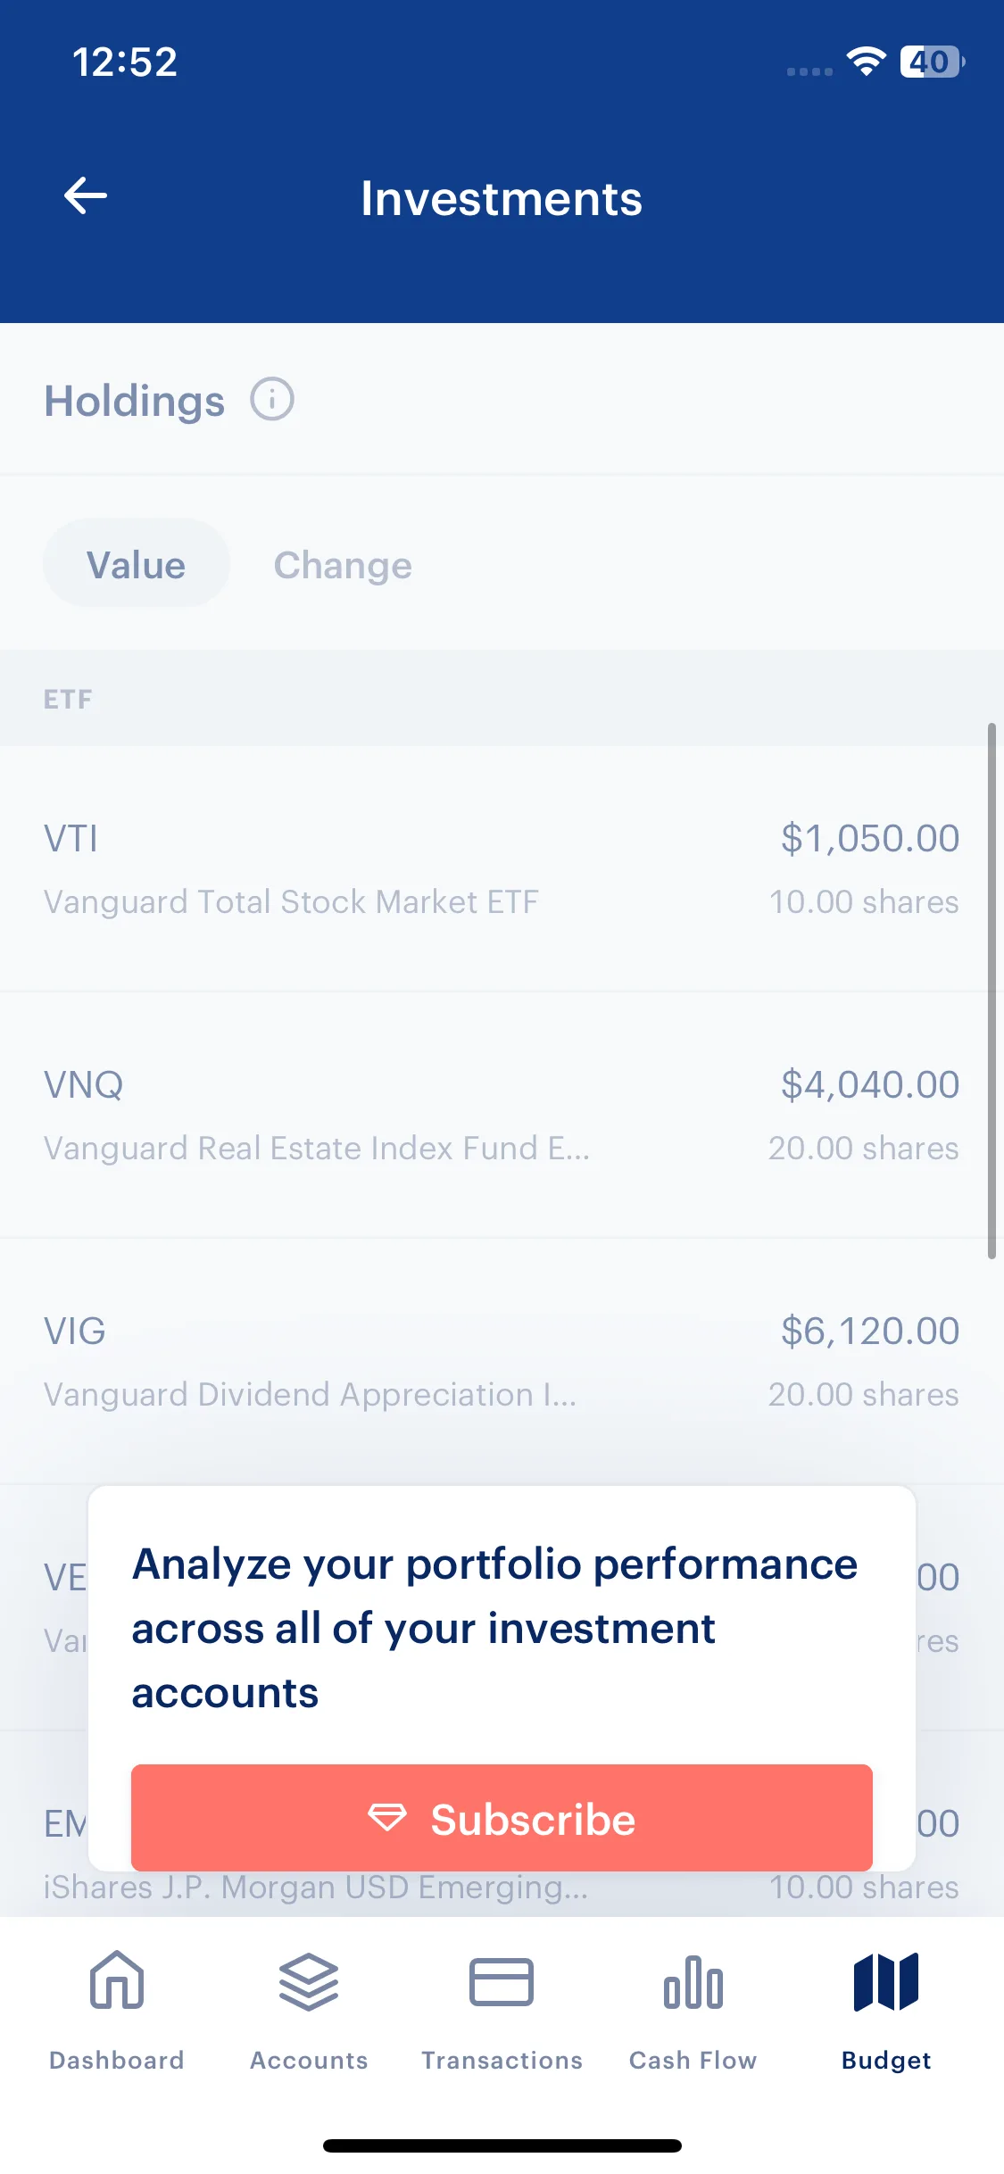Viewport: 1004px width, 2174px height.
Task: Tap the Subscribe button
Action: [x=502, y=1818]
